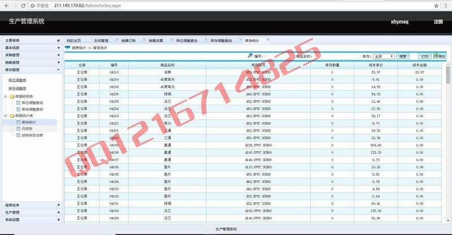The image size is (452, 235).
Task: Open 进销存变动表 in the sidebar tree
Action: [32, 135]
